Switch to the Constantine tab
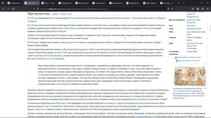211x118 pixels. pos(14,3)
